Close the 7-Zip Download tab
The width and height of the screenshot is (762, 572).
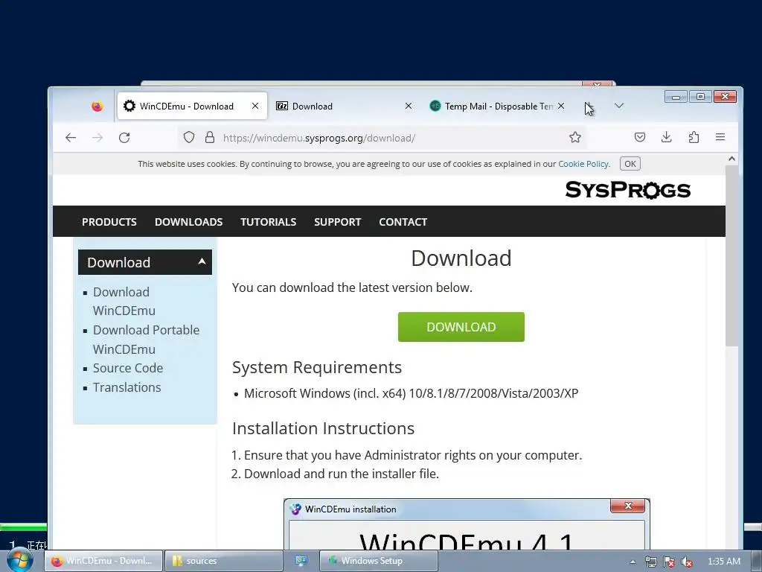pos(409,106)
